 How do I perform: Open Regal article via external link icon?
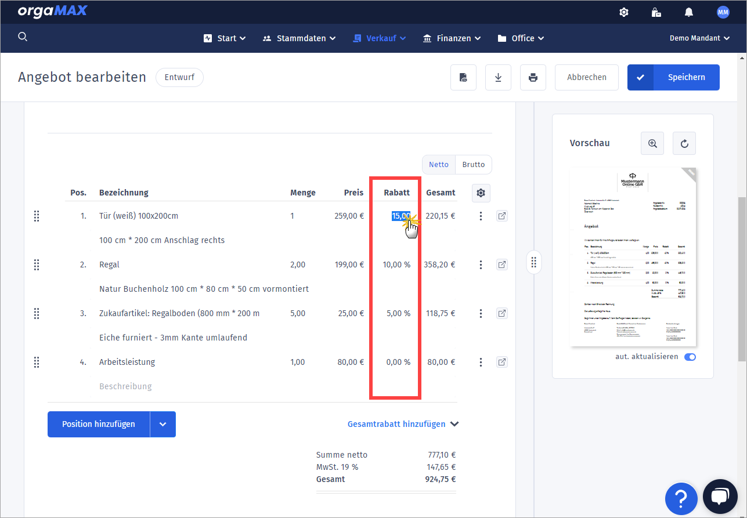pos(502,265)
